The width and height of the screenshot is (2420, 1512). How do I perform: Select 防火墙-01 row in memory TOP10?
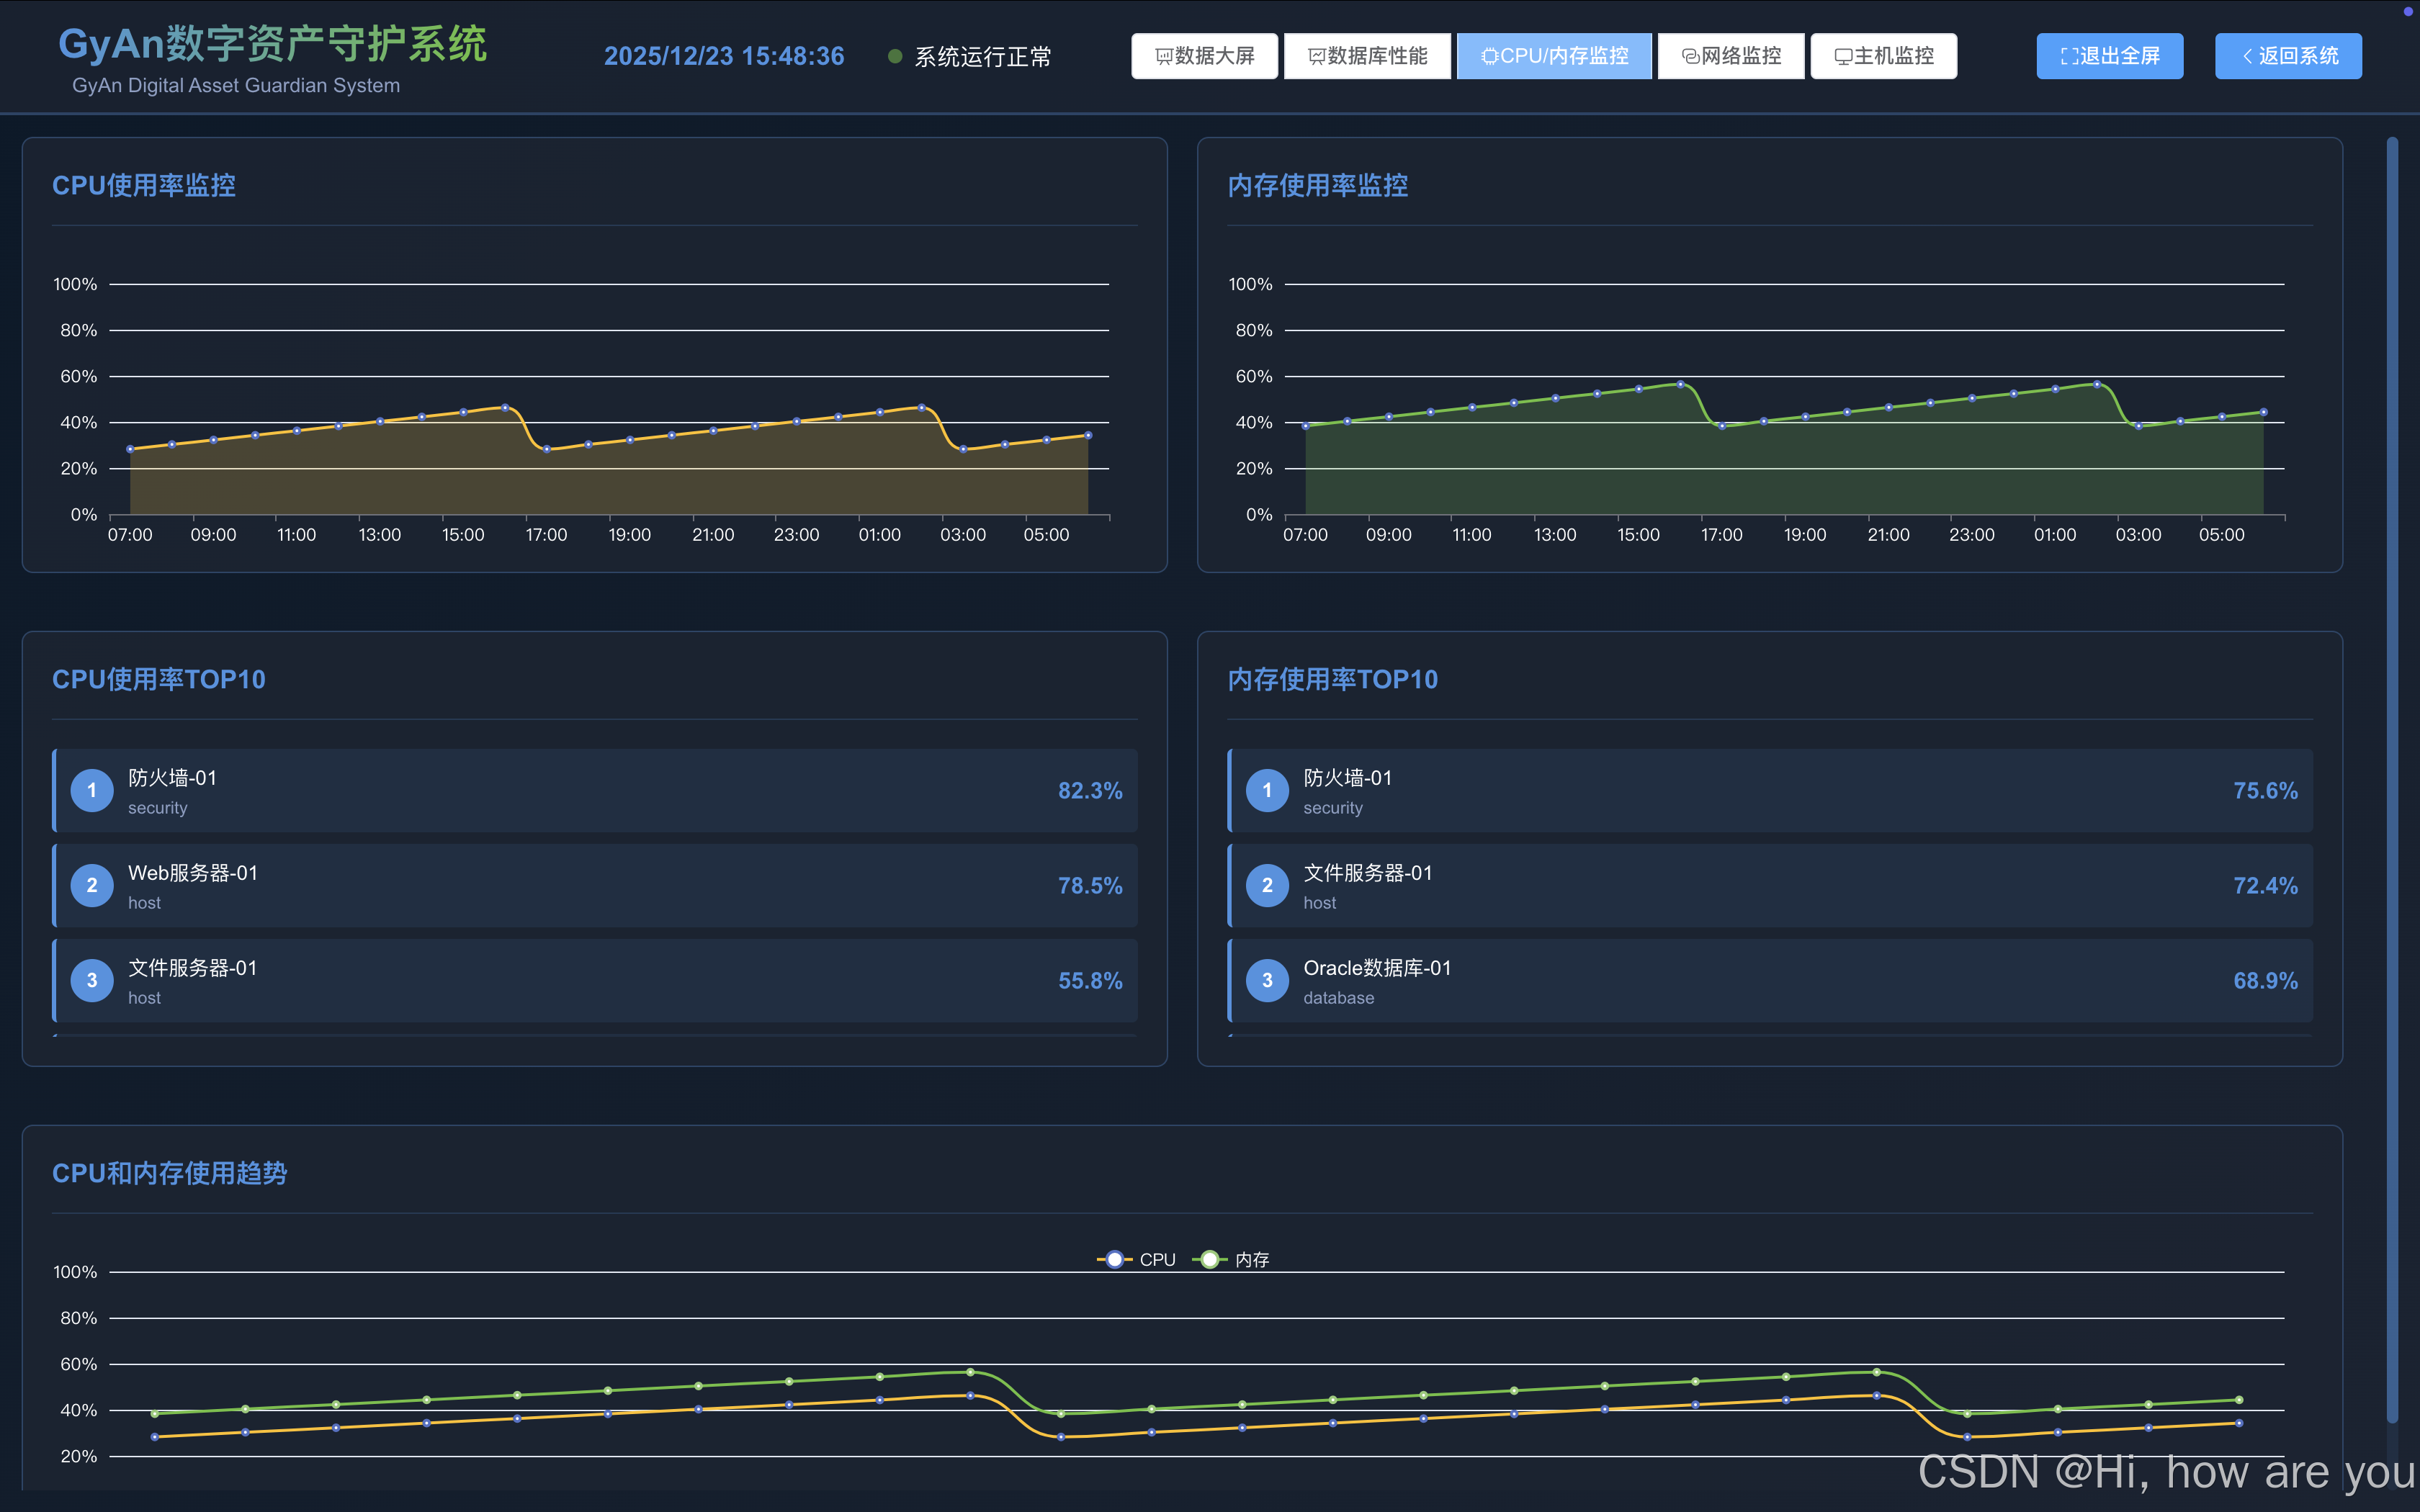tap(1770, 790)
